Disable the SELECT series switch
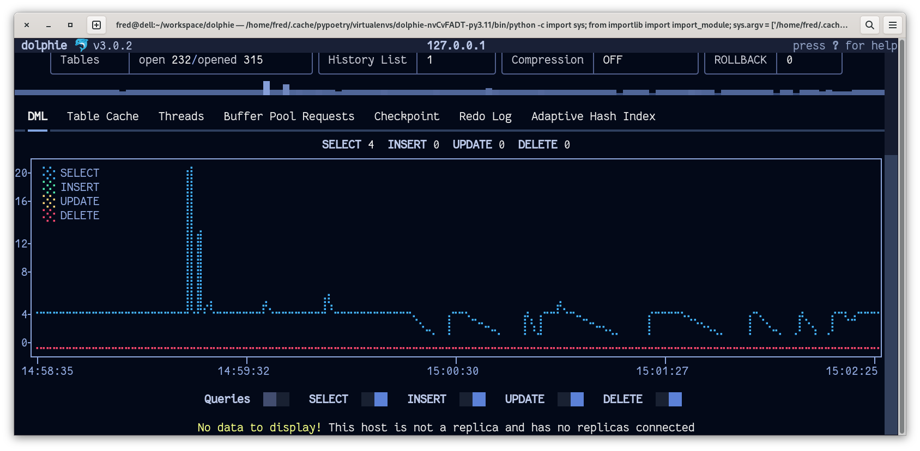920x451 pixels. point(374,399)
